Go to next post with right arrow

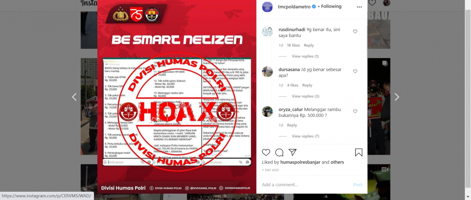[x=397, y=97]
